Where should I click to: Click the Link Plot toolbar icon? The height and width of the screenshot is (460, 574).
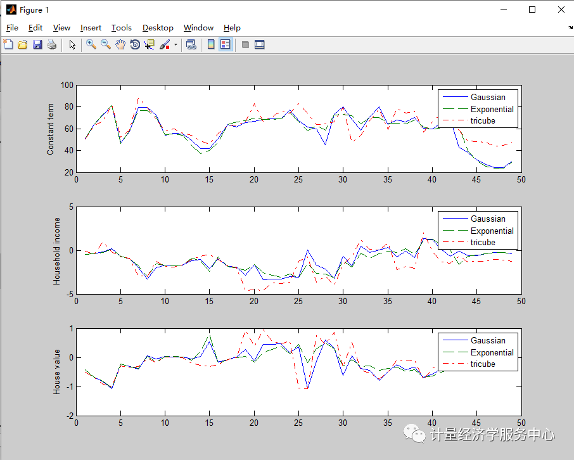click(191, 45)
